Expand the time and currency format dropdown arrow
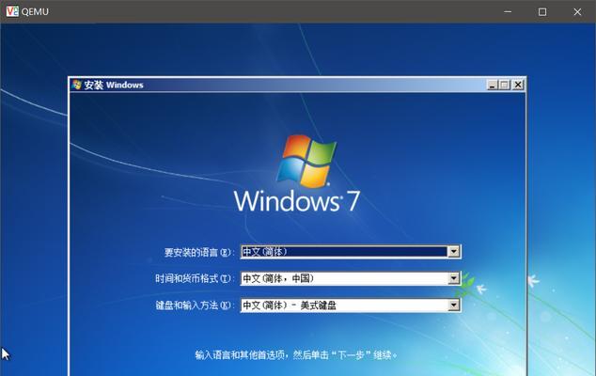Screen dimensions: 596x376 pyautogui.click(x=453, y=278)
